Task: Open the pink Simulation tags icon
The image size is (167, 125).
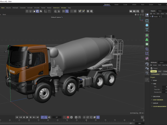Action: tap(147, 58)
